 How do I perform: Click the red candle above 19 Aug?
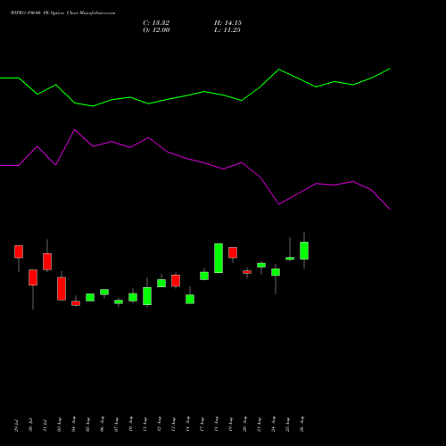click(x=233, y=252)
